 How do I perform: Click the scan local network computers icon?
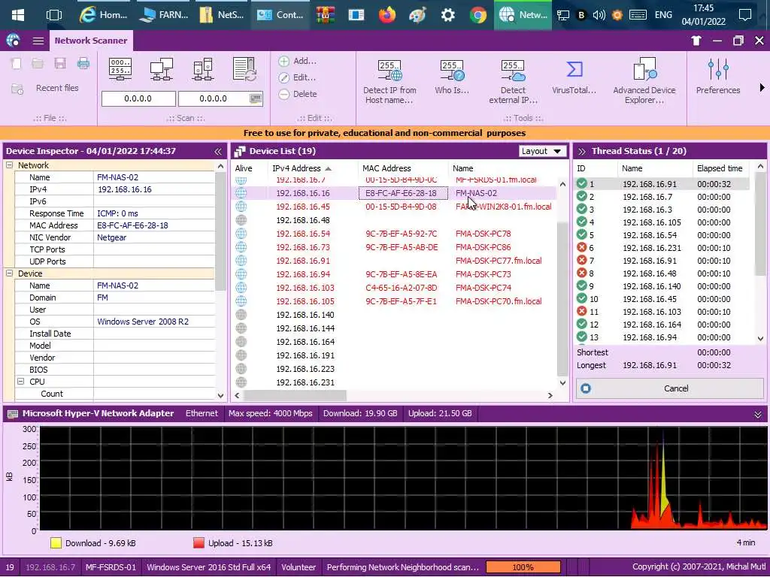(162, 69)
